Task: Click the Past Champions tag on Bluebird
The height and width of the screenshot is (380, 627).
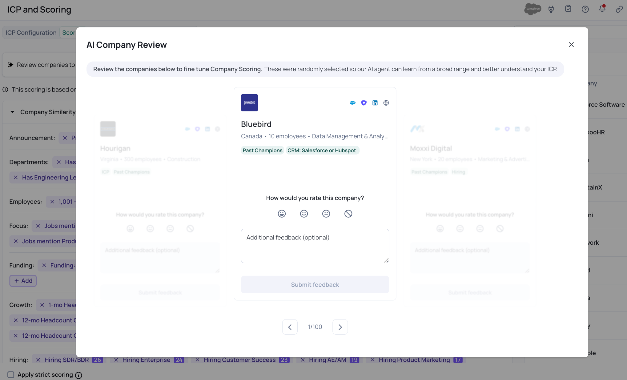Action: click(x=262, y=150)
